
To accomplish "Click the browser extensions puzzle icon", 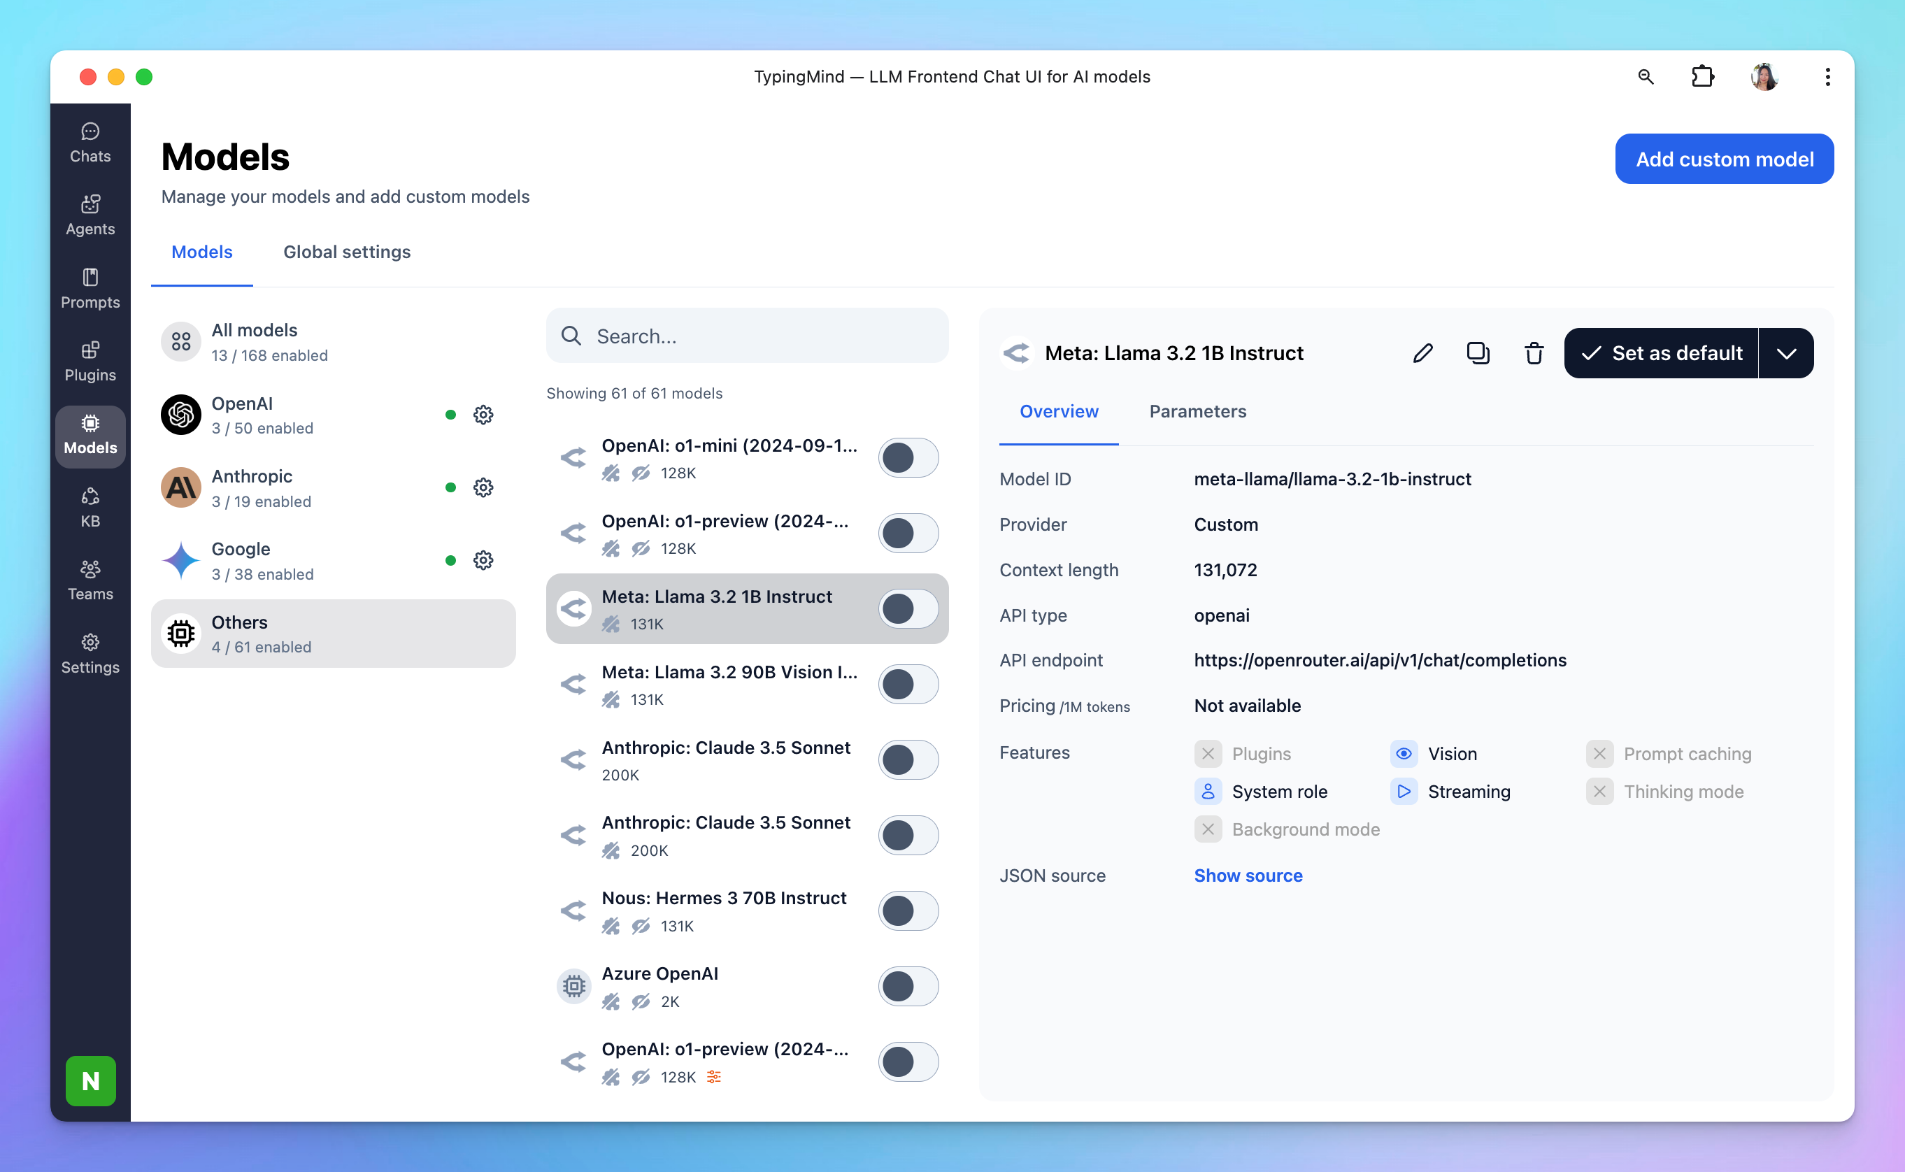I will point(1702,77).
